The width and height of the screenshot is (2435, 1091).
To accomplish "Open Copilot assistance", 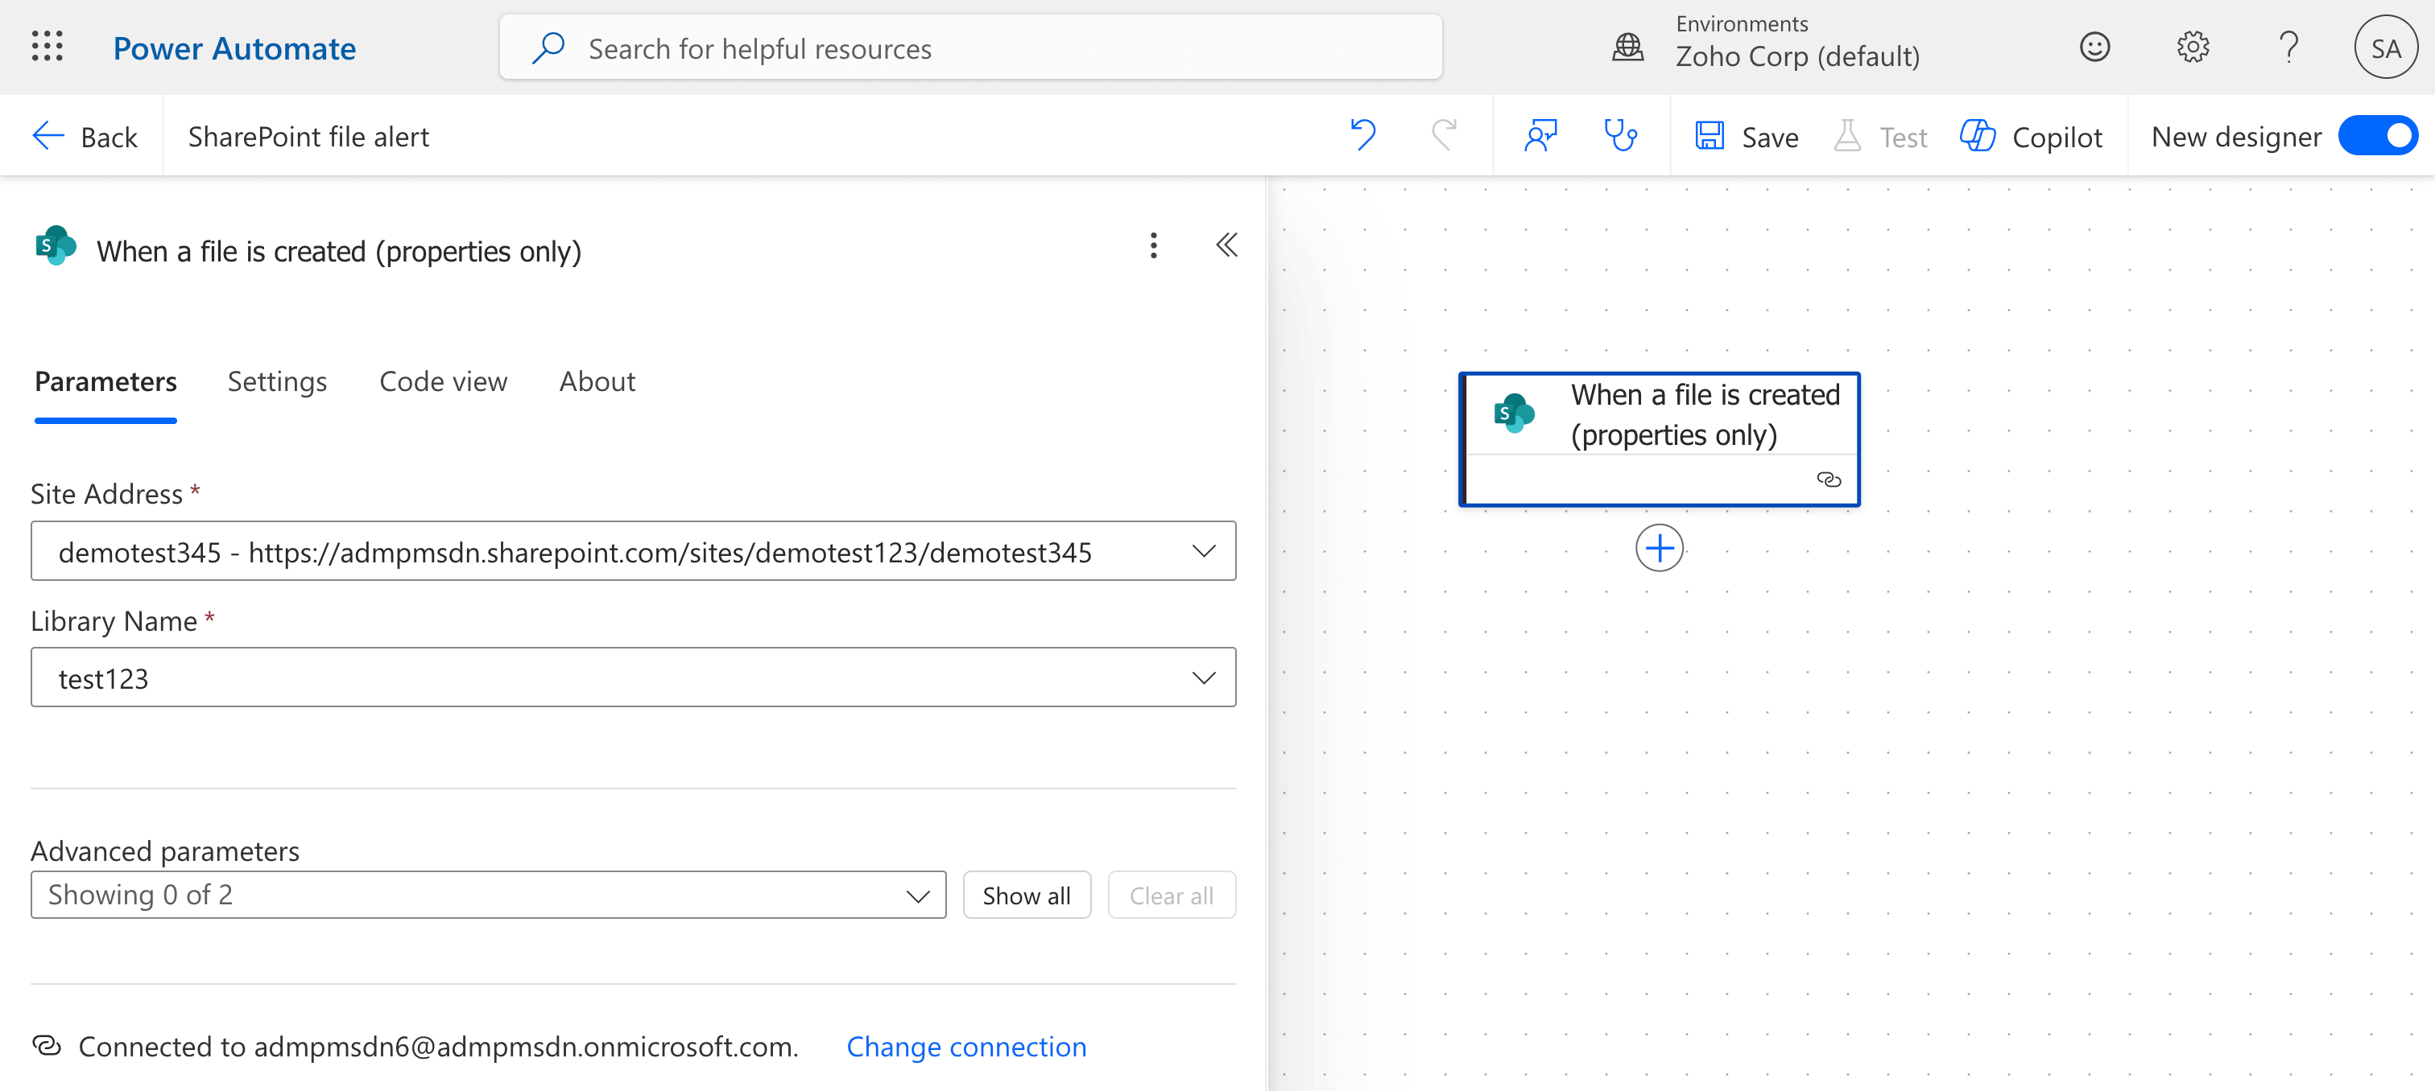I will point(2031,136).
